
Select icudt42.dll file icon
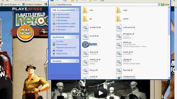click(x=85, y=77)
